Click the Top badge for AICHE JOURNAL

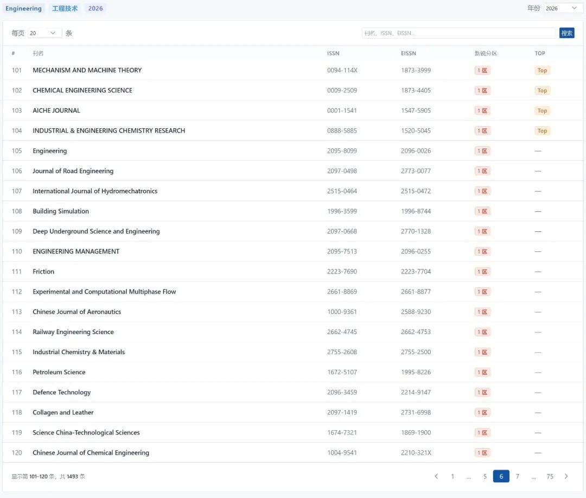(542, 111)
